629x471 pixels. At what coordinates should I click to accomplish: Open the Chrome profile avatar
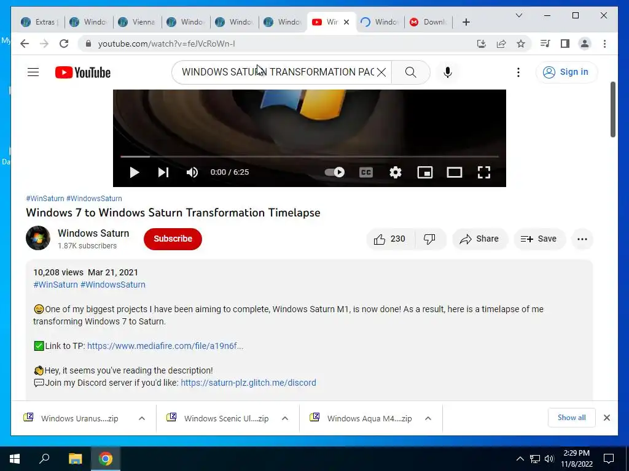585,44
